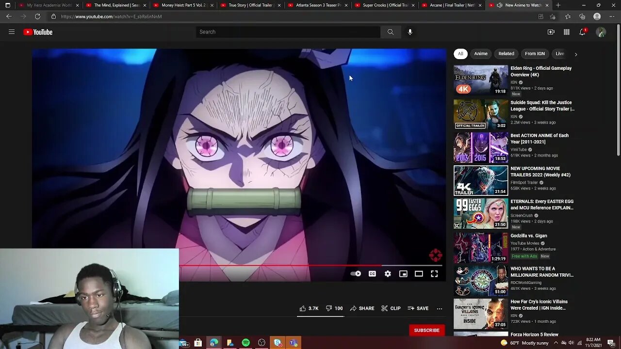
Task: Click the CLIP button
Action: coord(391,308)
